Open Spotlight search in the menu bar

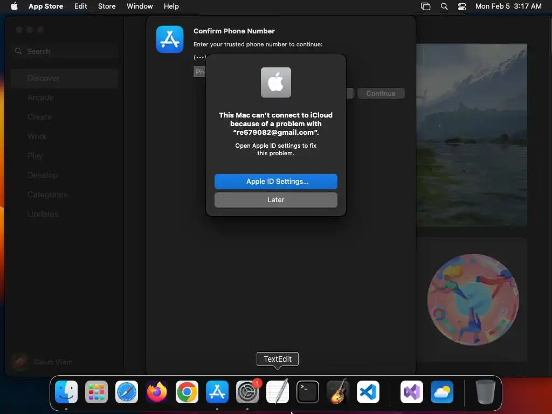[x=444, y=6]
